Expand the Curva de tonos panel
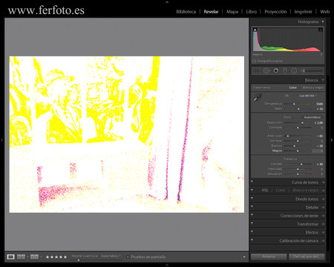Image resolution: width=334 pixels, height=267 pixels. click(323, 182)
